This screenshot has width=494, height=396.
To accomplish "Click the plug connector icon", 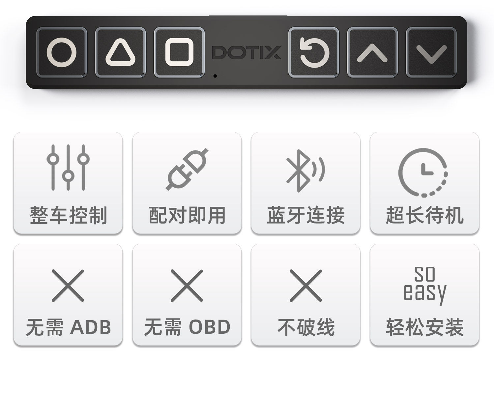I will pos(187,169).
